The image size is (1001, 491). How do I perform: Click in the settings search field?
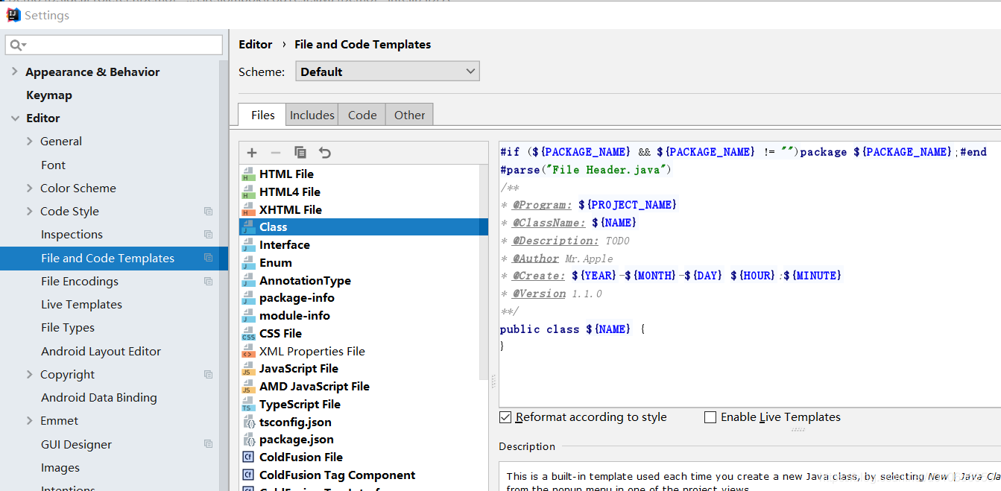coord(113,45)
